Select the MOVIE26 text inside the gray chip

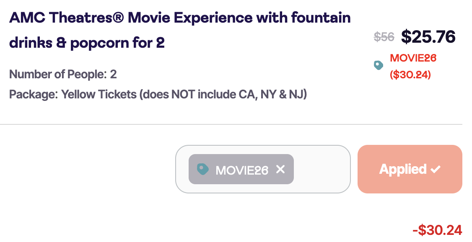(242, 170)
